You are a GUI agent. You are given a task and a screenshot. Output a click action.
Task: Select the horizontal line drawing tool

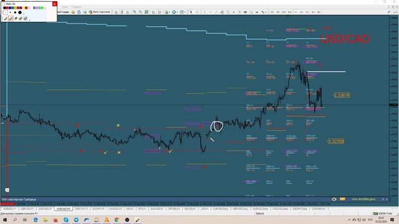click(x=211, y=12)
